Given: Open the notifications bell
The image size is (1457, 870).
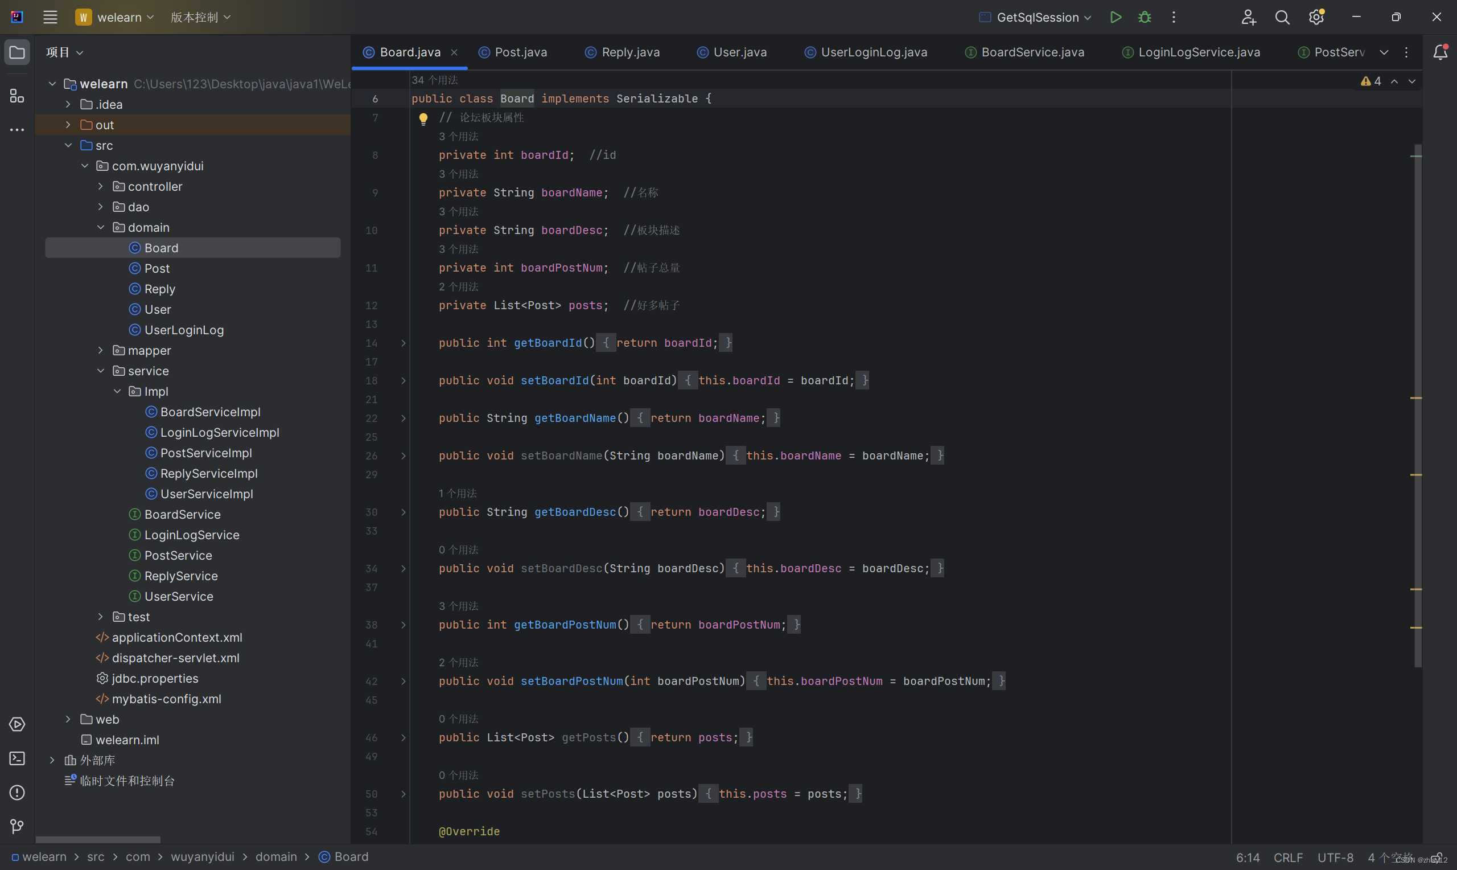Looking at the screenshot, I should pyautogui.click(x=1440, y=52).
